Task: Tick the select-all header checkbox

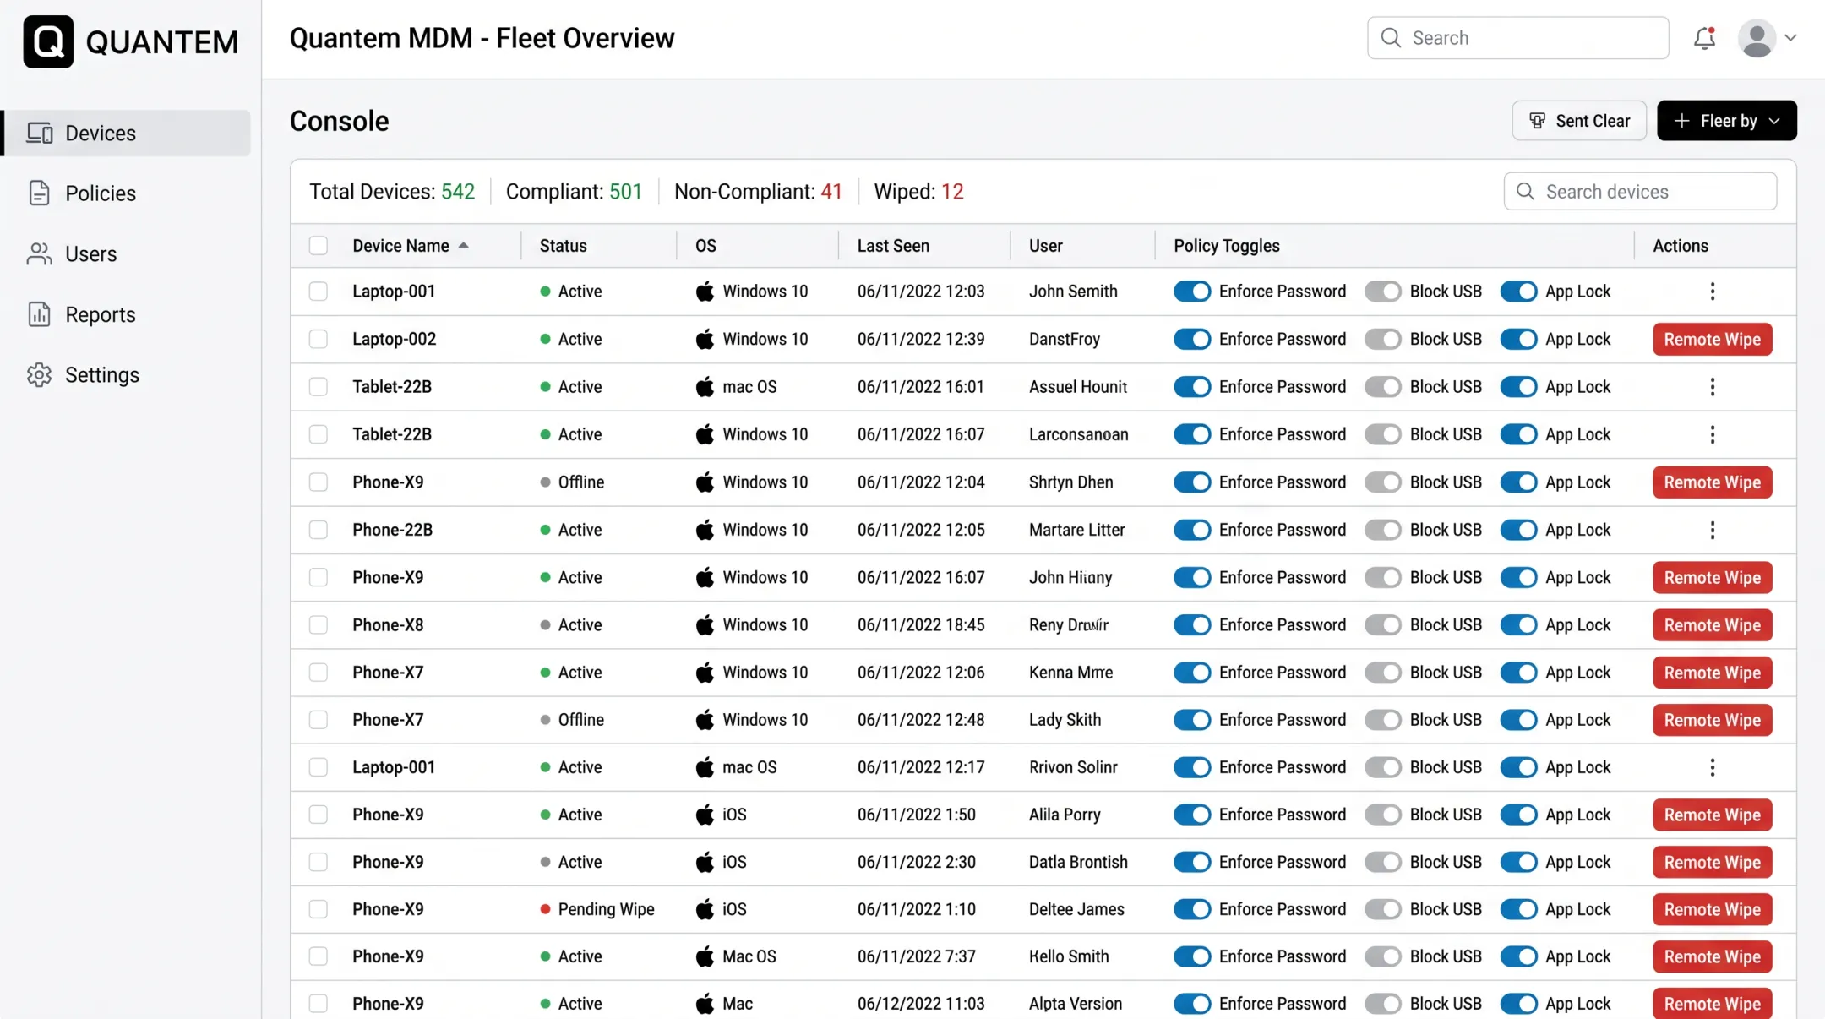Action: [318, 246]
